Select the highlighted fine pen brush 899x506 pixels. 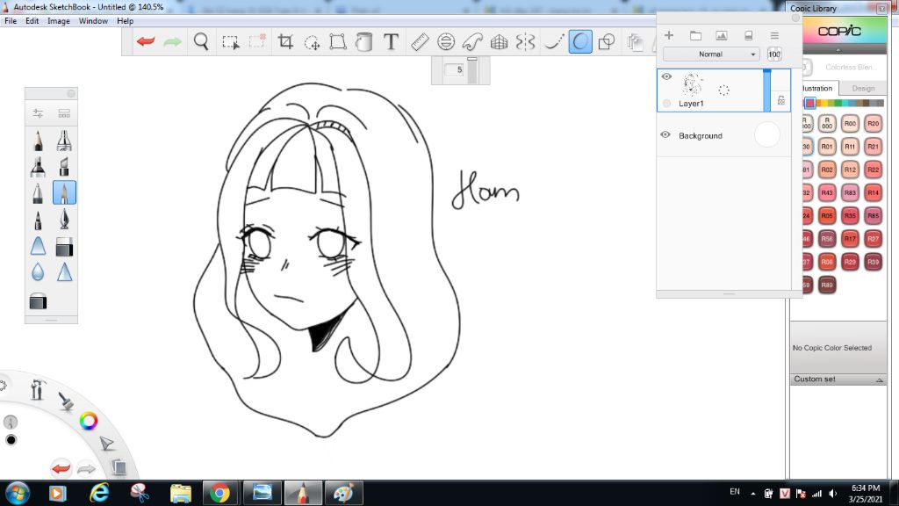tap(64, 192)
